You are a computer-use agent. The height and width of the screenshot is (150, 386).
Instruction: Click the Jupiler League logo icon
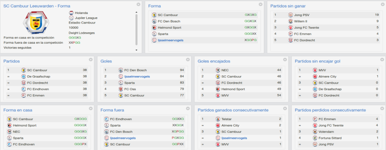click(71, 18)
